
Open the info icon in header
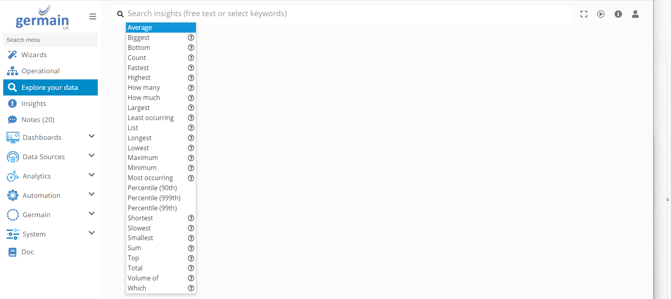pos(618,14)
